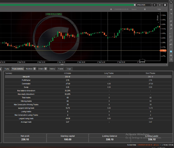Click the Average trade row
The width and height of the screenshot is (174, 148).
(x=88, y=122)
